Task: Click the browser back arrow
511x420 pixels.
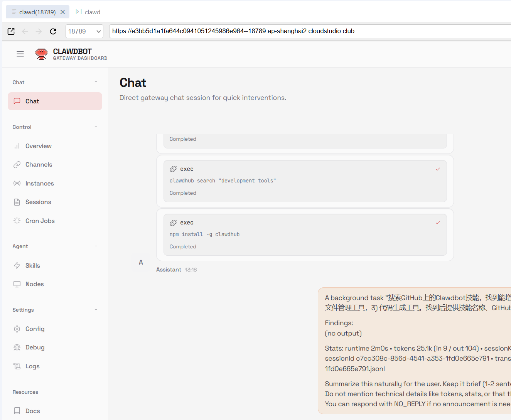Action: (25, 31)
